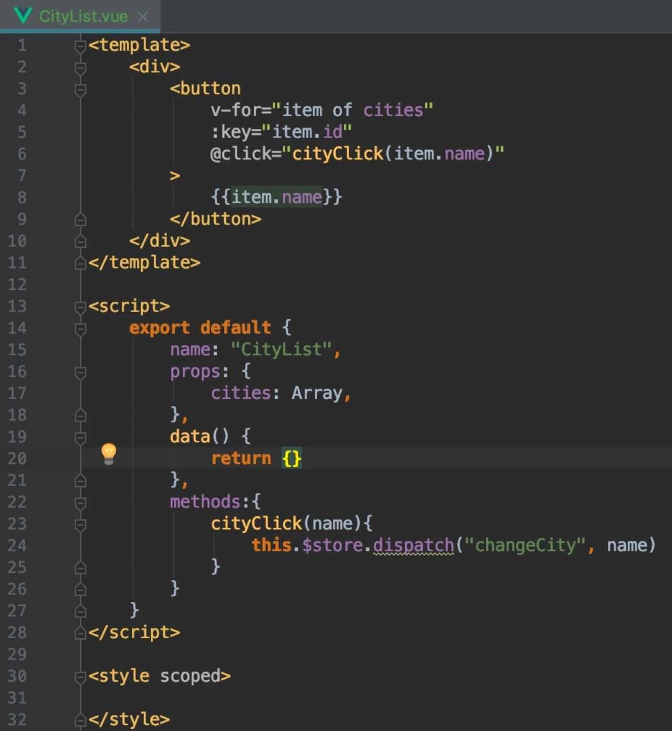
Task: Click fold end marker on line 27
Action: (80, 611)
